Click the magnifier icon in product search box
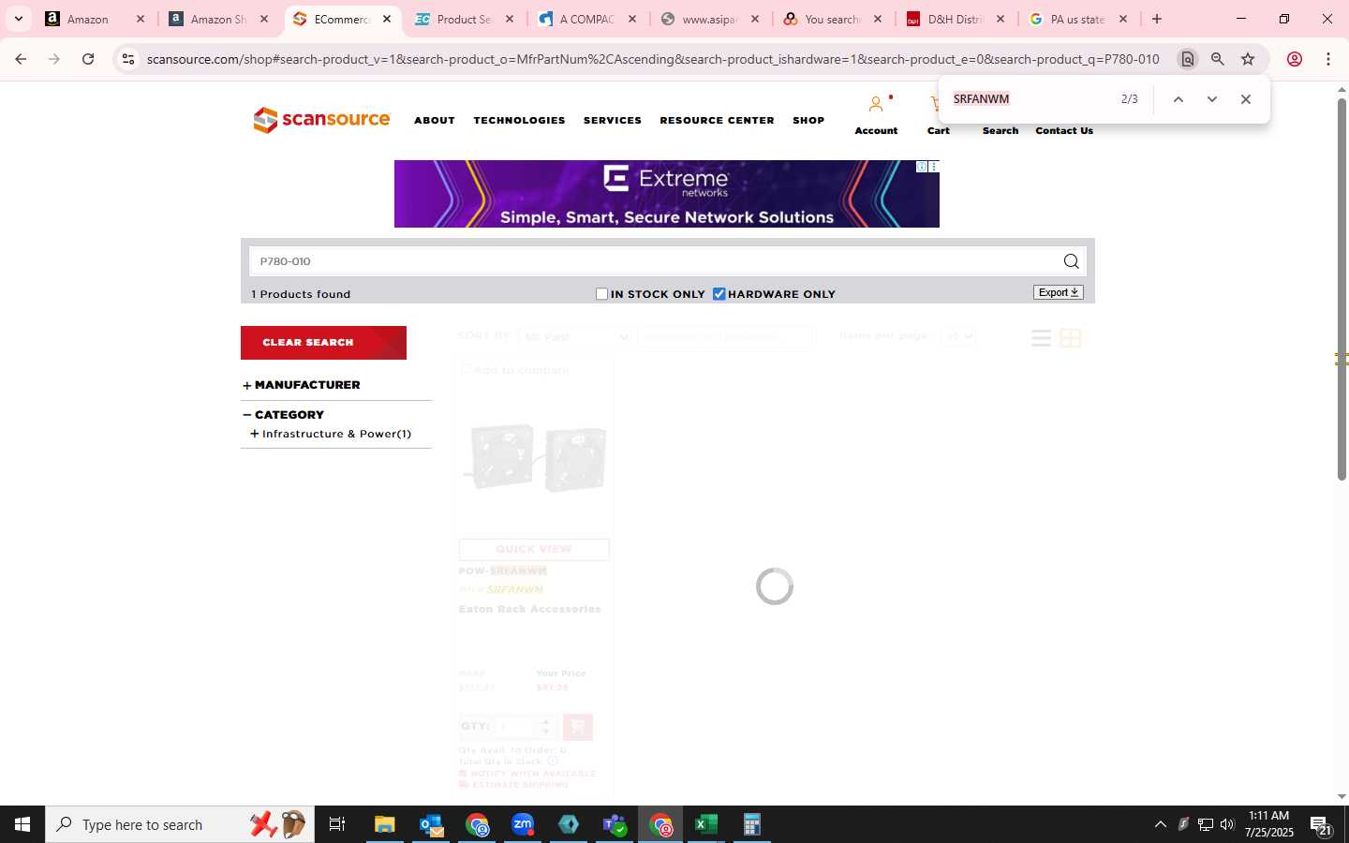The width and height of the screenshot is (1349, 843). click(1071, 261)
